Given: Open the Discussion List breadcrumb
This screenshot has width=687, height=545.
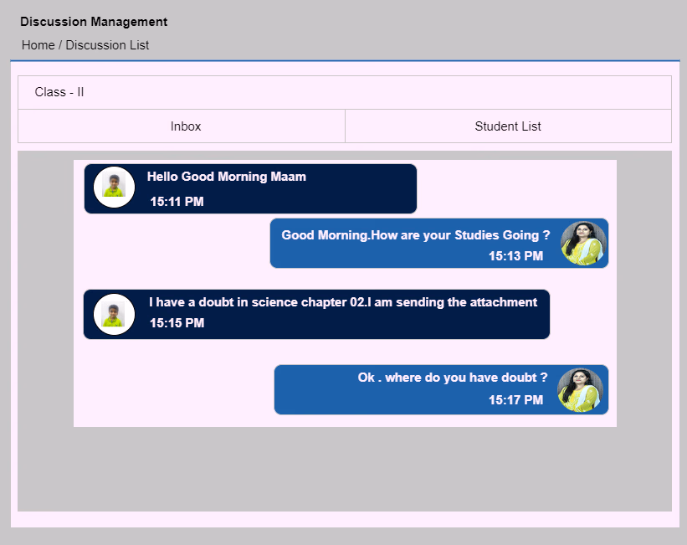Looking at the screenshot, I should pyautogui.click(x=107, y=45).
